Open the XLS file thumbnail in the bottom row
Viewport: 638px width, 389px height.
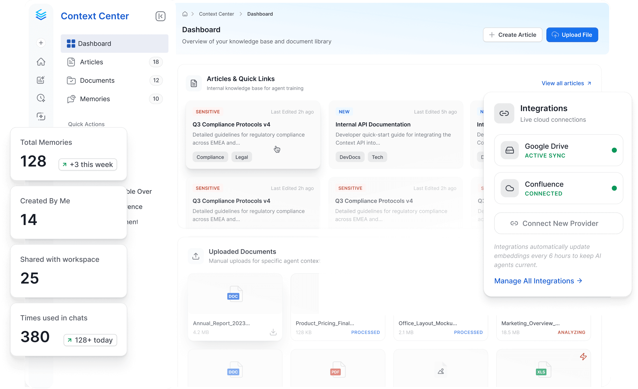pyautogui.click(x=543, y=370)
